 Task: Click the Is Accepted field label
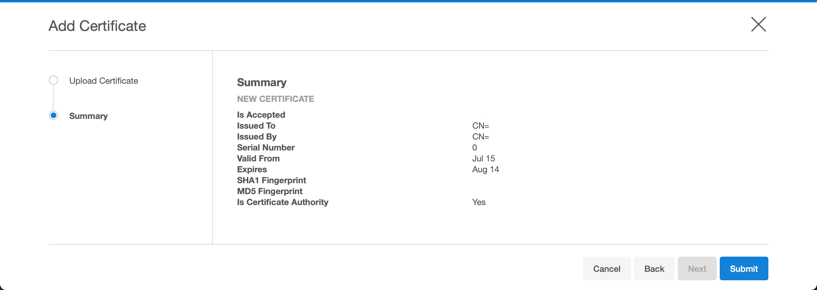pos(261,115)
